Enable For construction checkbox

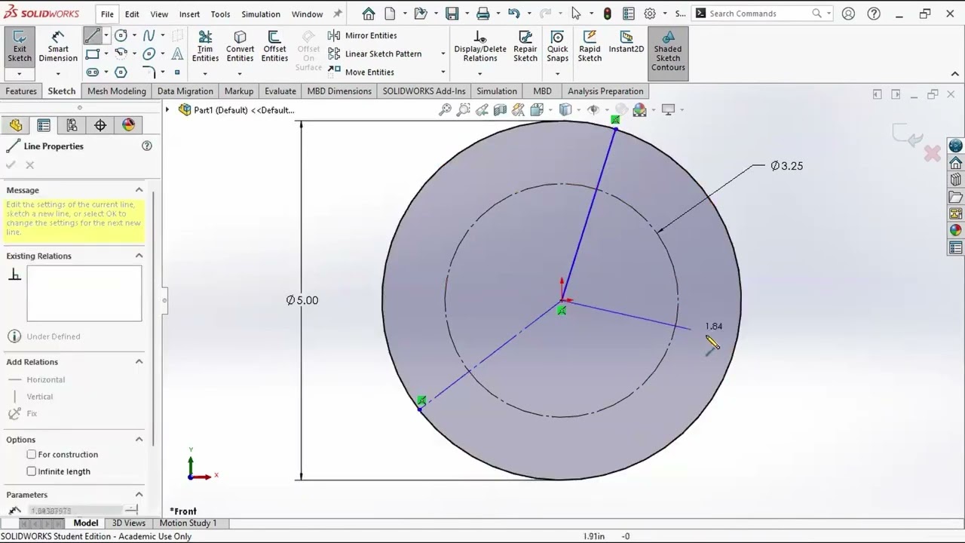(32, 455)
